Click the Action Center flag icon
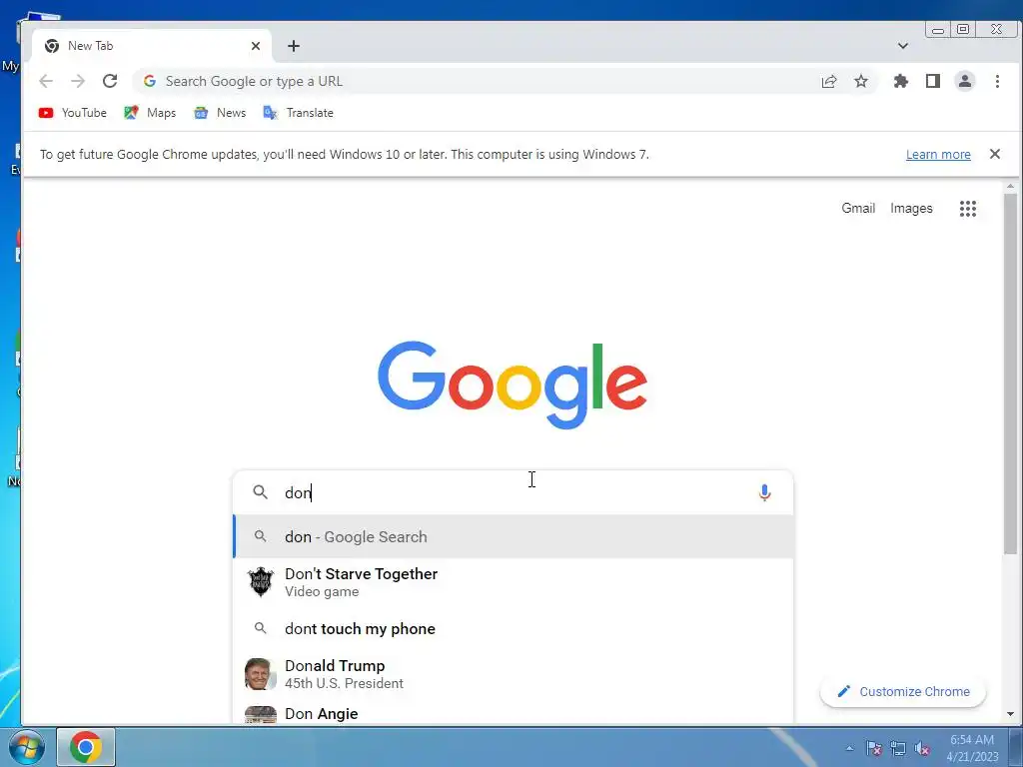Viewport: 1023px width, 767px height. [x=873, y=748]
